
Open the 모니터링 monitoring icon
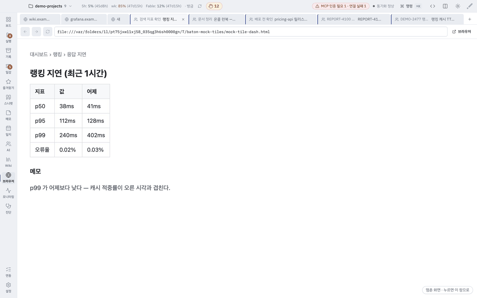pyautogui.click(x=8, y=193)
